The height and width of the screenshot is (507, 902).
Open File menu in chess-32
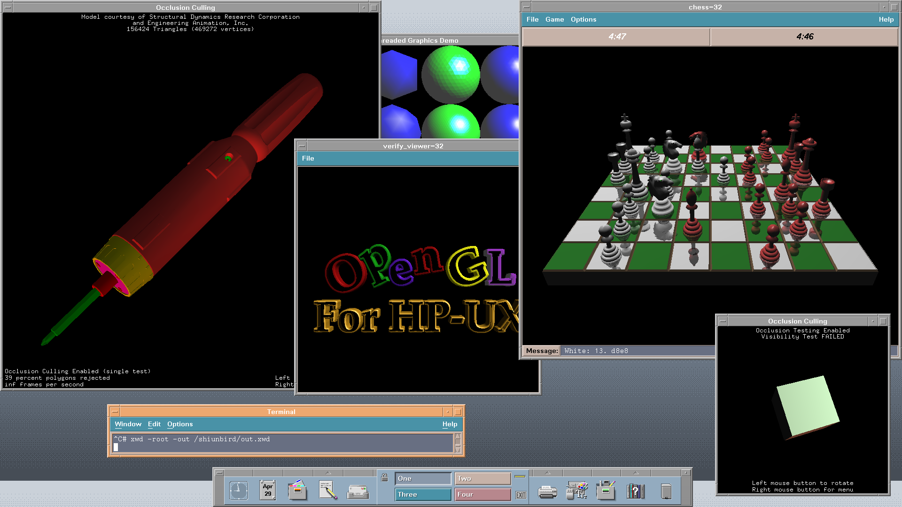(532, 19)
